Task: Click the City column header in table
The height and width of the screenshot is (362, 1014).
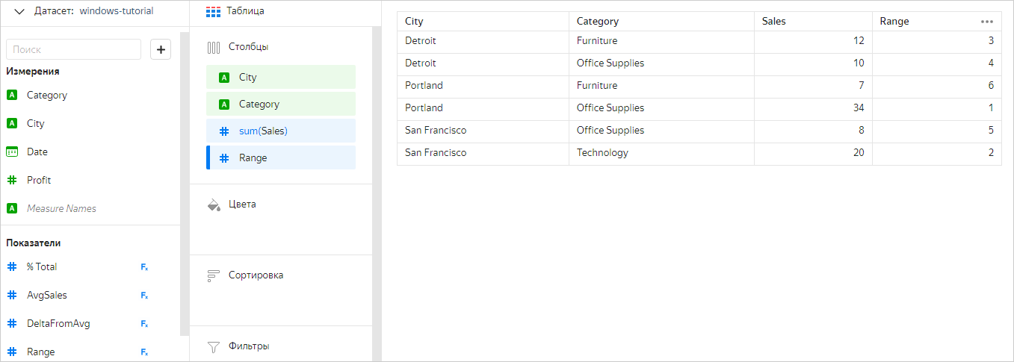Action: 414,22
